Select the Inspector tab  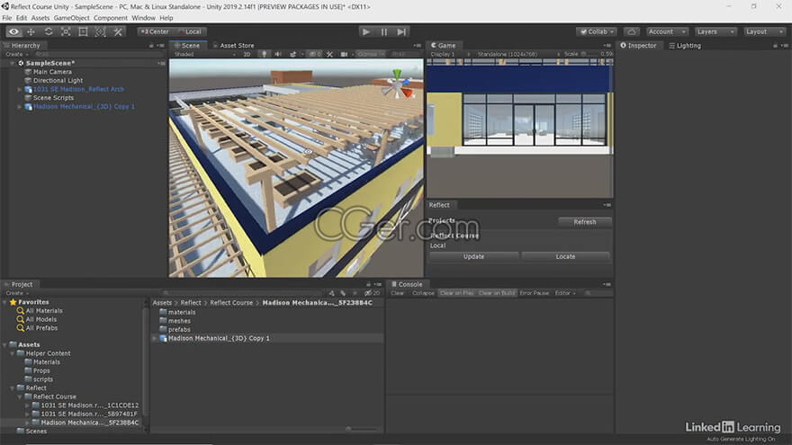[638, 46]
